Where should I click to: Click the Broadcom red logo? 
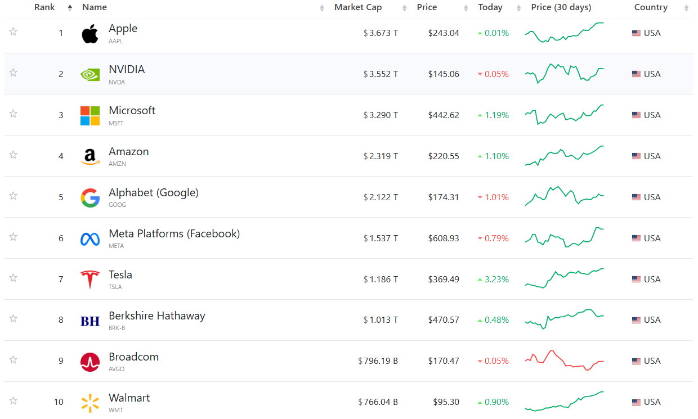click(90, 362)
